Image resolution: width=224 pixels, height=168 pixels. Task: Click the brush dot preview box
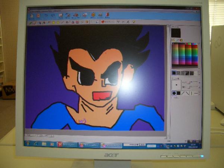[177, 85]
